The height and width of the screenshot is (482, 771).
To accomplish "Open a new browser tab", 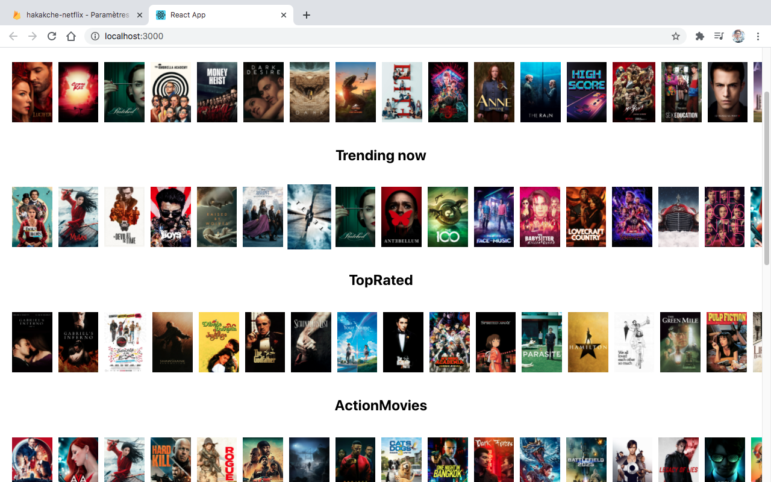I will pyautogui.click(x=307, y=15).
